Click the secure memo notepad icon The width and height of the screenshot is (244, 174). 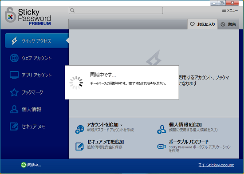click(14, 127)
